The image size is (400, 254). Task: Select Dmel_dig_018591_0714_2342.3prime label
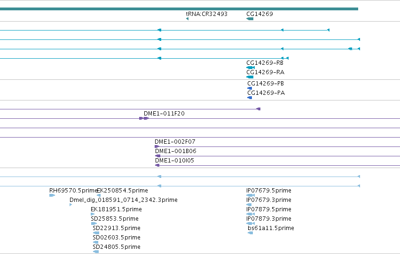point(124,200)
